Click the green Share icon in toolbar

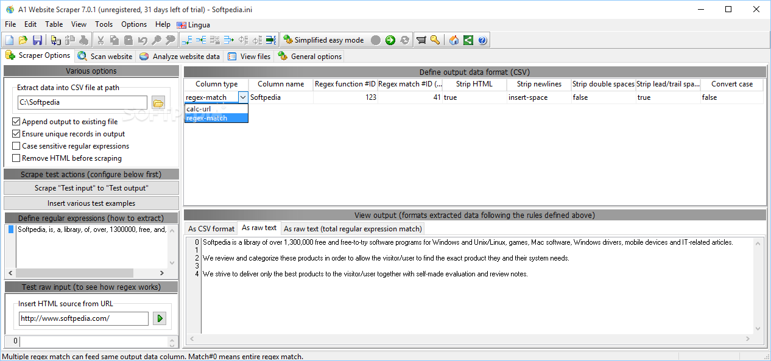[468, 40]
